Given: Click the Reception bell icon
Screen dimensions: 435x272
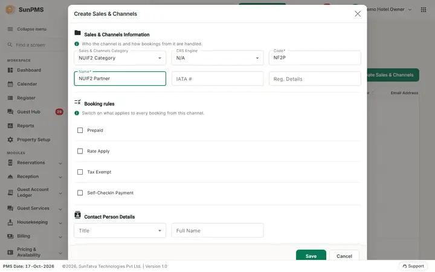Looking at the screenshot, I should [x=10, y=176].
